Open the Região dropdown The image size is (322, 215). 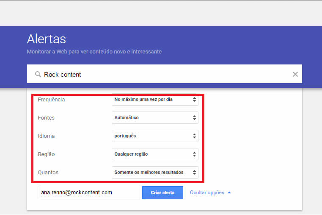(155, 154)
